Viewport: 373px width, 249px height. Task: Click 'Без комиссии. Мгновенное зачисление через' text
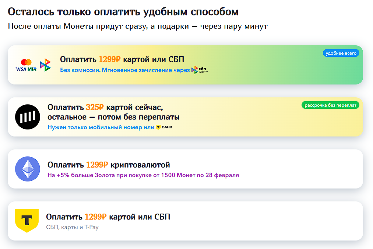125,70
